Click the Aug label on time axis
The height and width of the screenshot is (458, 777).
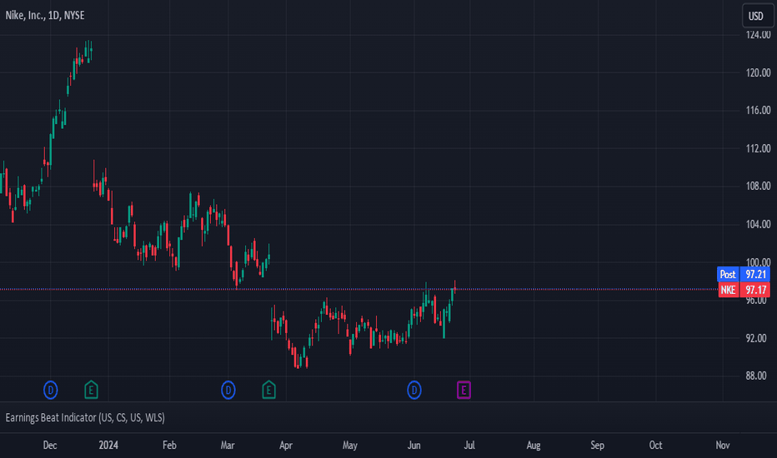click(534, 446)
